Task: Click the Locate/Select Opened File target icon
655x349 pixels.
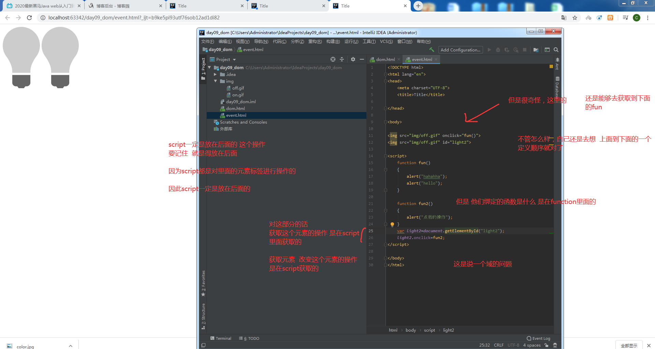Action: pyautogui.click(x=333, y=59)
